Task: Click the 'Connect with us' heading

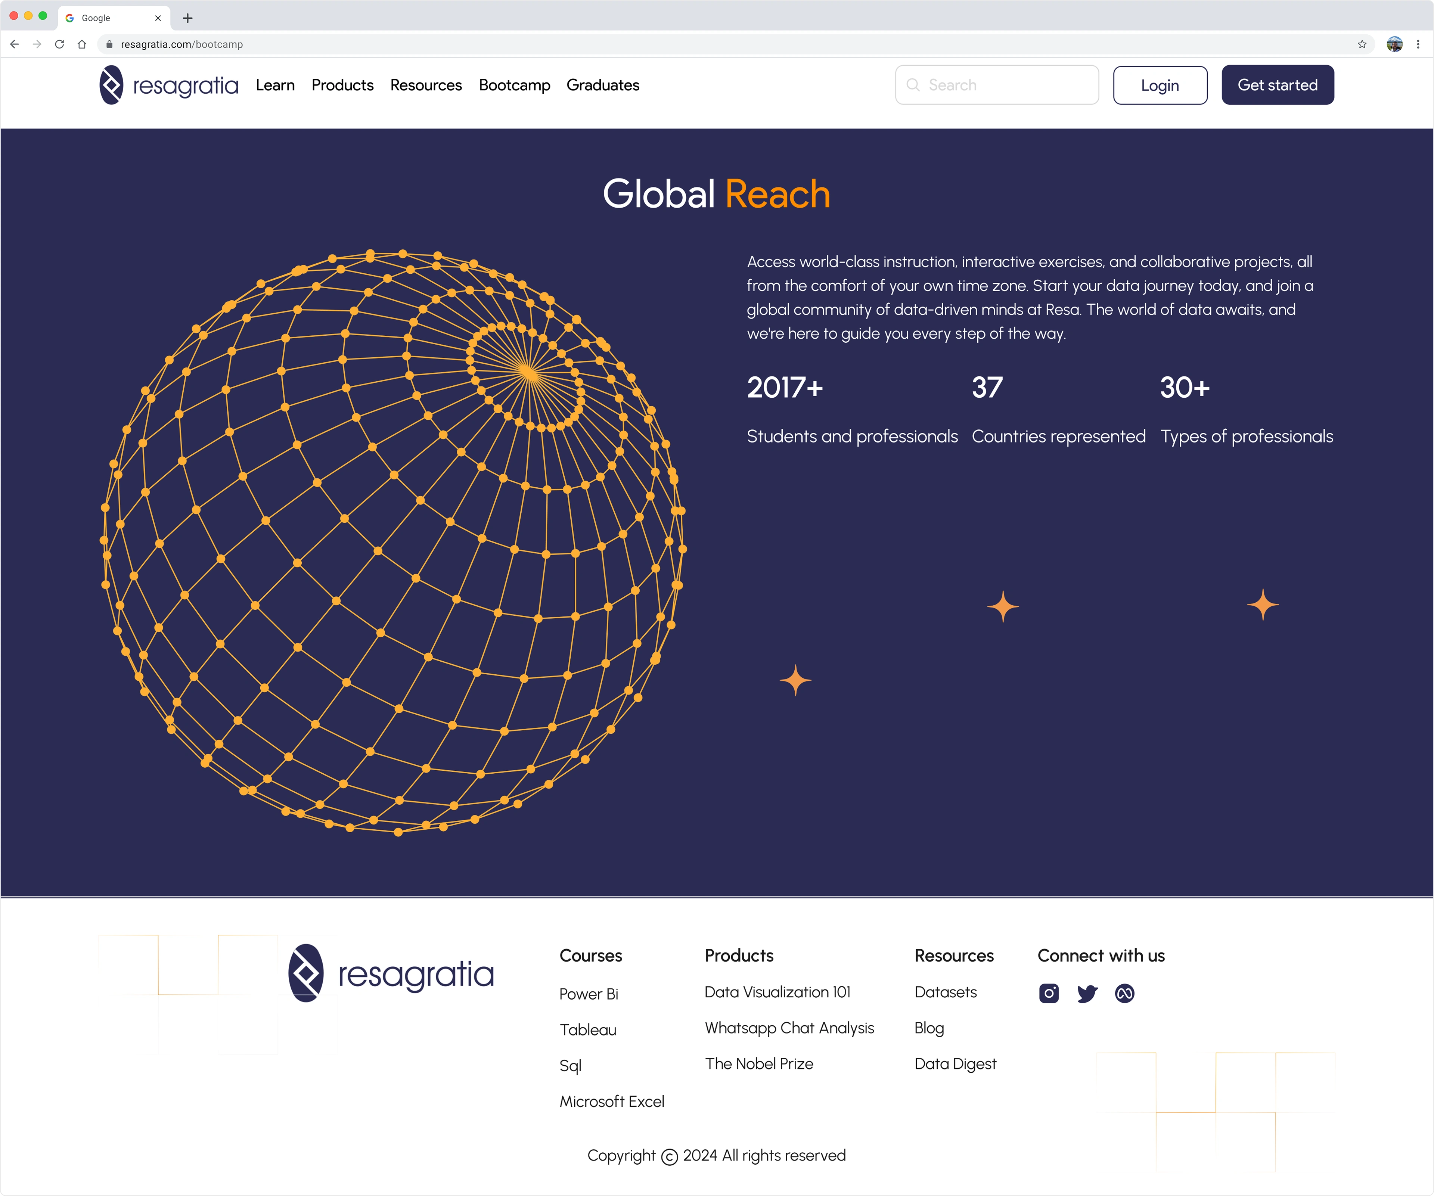Action: pos(1101,956)
